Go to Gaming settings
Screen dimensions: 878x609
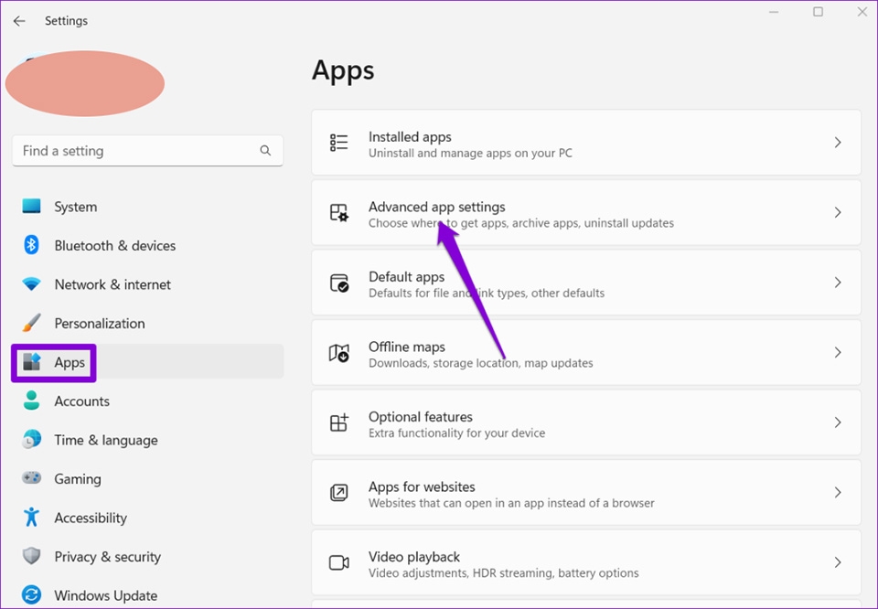coord(148,478)
